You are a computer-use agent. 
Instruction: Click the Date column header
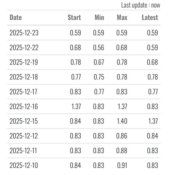click(16, 17)
